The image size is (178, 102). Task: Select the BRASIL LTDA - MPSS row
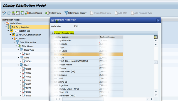87,89
